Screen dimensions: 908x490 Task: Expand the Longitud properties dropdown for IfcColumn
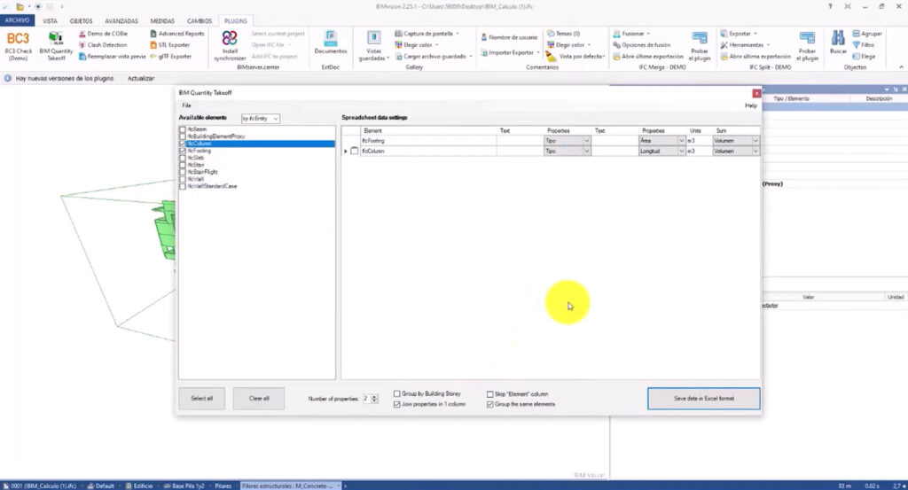(681, 152)
